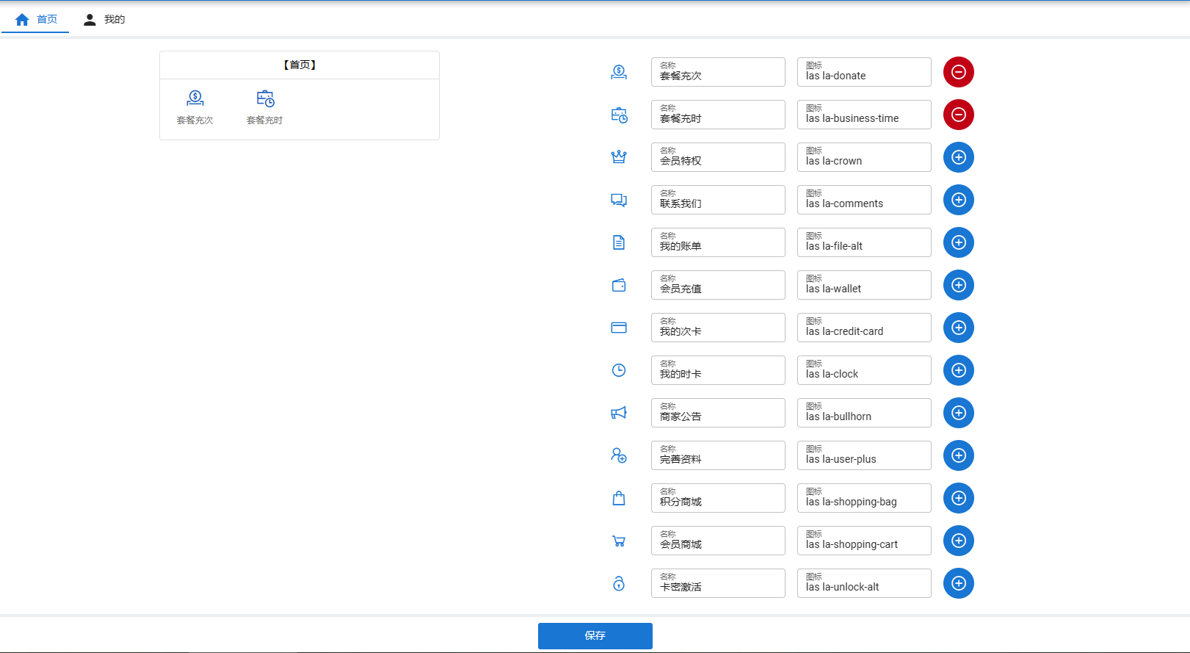Focus the icon field with las la-bullhorn
Image resolution: width=1190 pixels, height=653 pixels.
click(864, 413)
